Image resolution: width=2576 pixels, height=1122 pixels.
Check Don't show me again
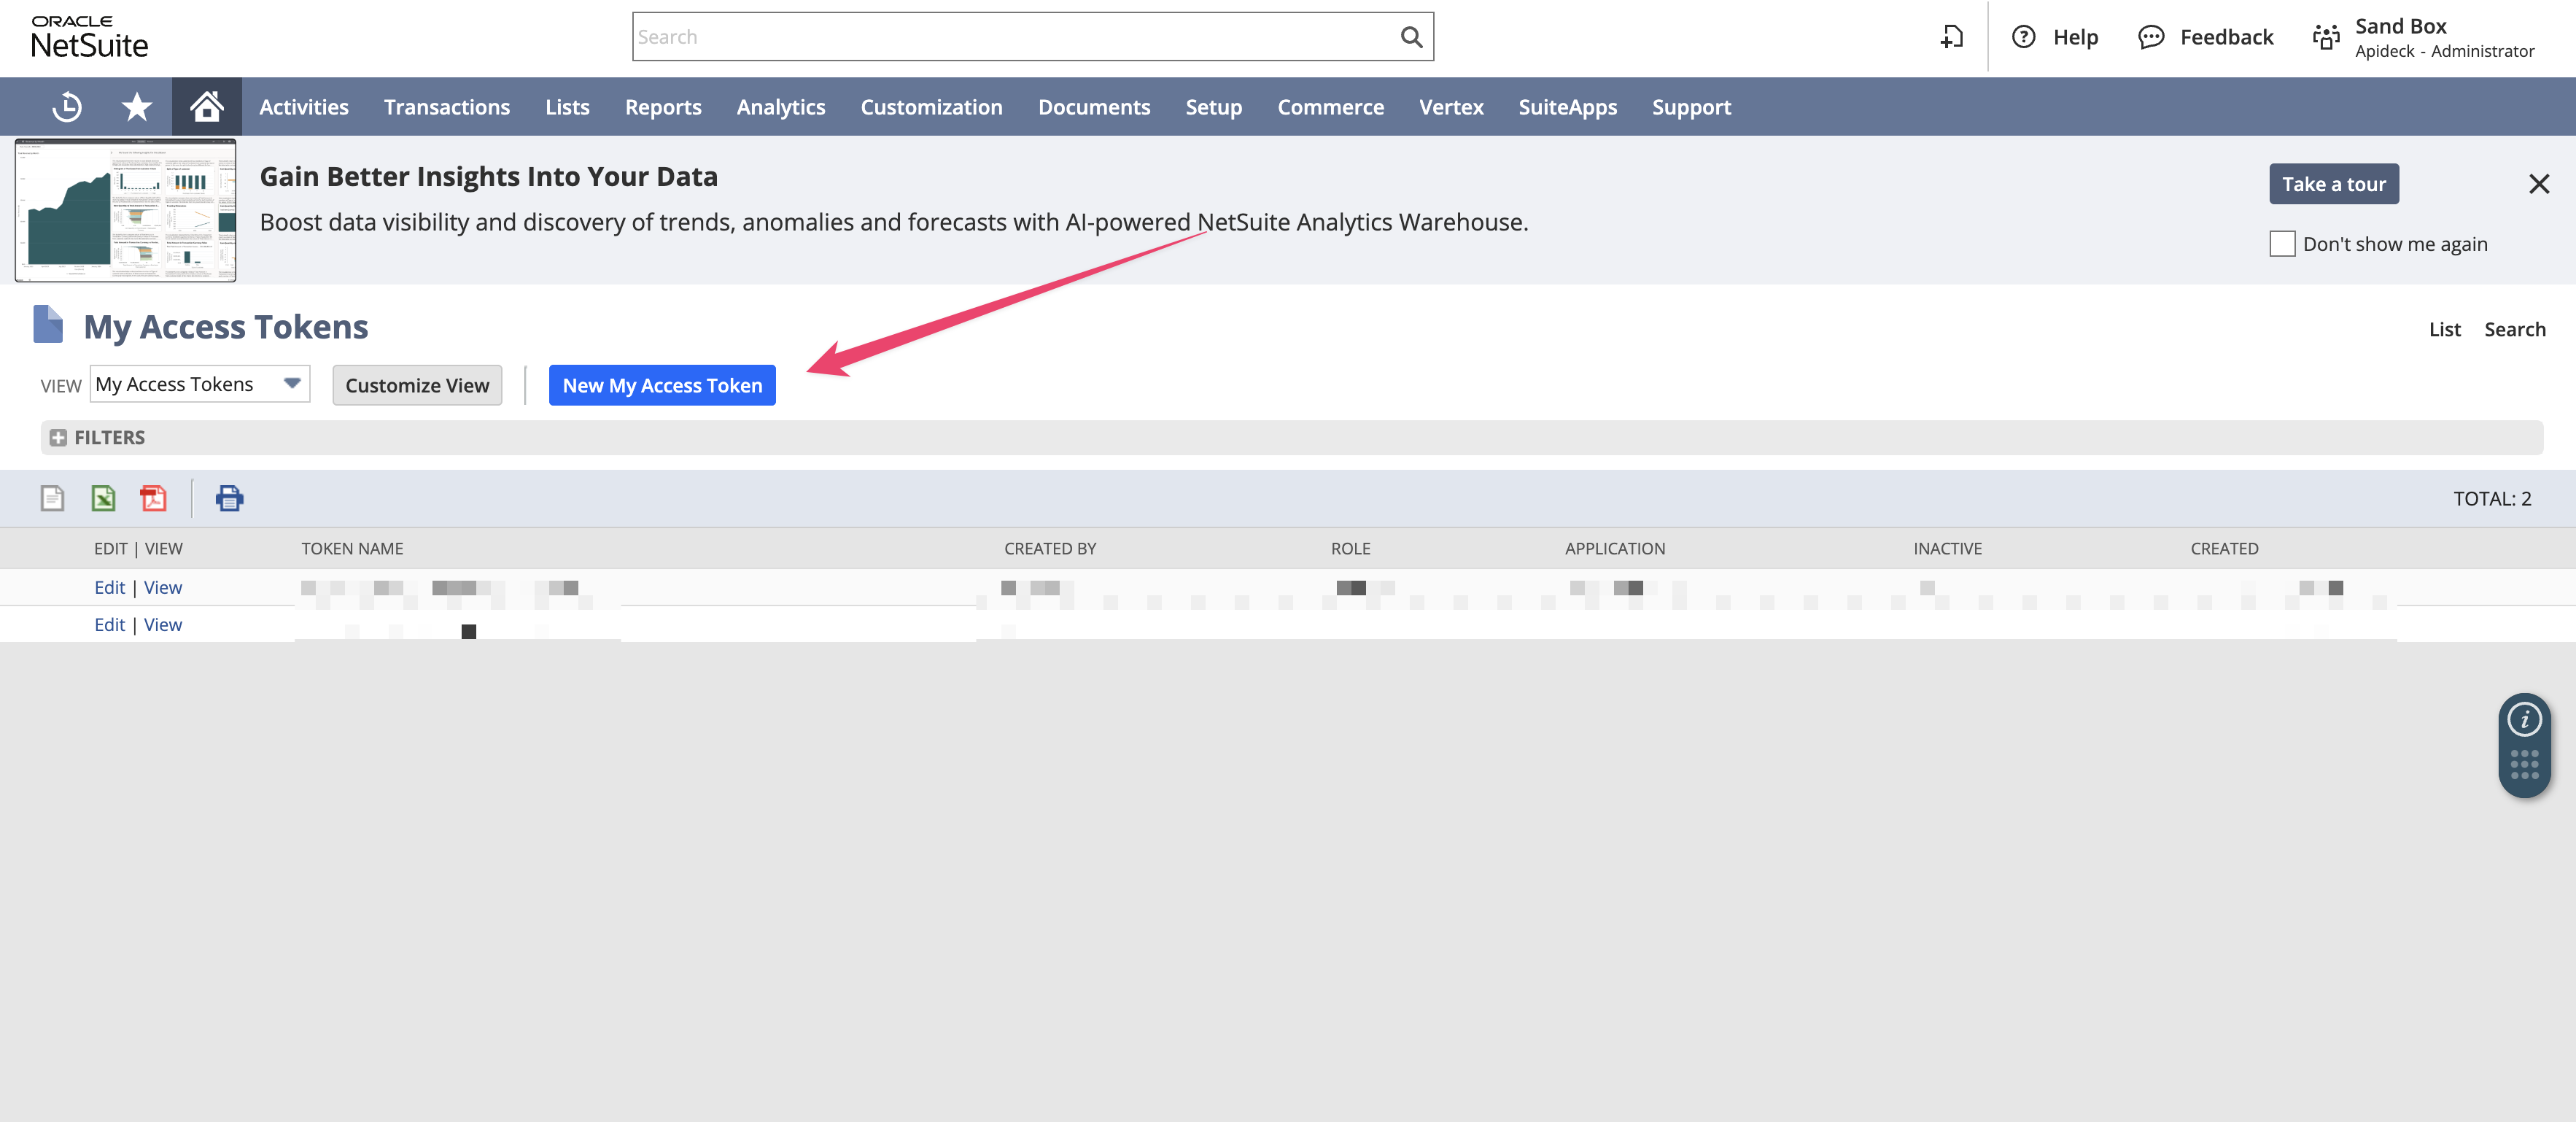coord(2281,244)
